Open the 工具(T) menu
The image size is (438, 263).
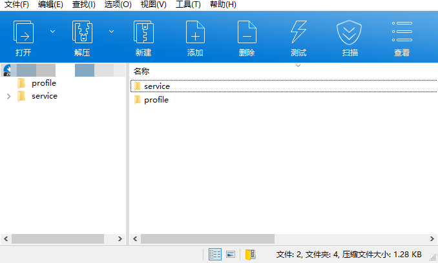pos(188,5)
